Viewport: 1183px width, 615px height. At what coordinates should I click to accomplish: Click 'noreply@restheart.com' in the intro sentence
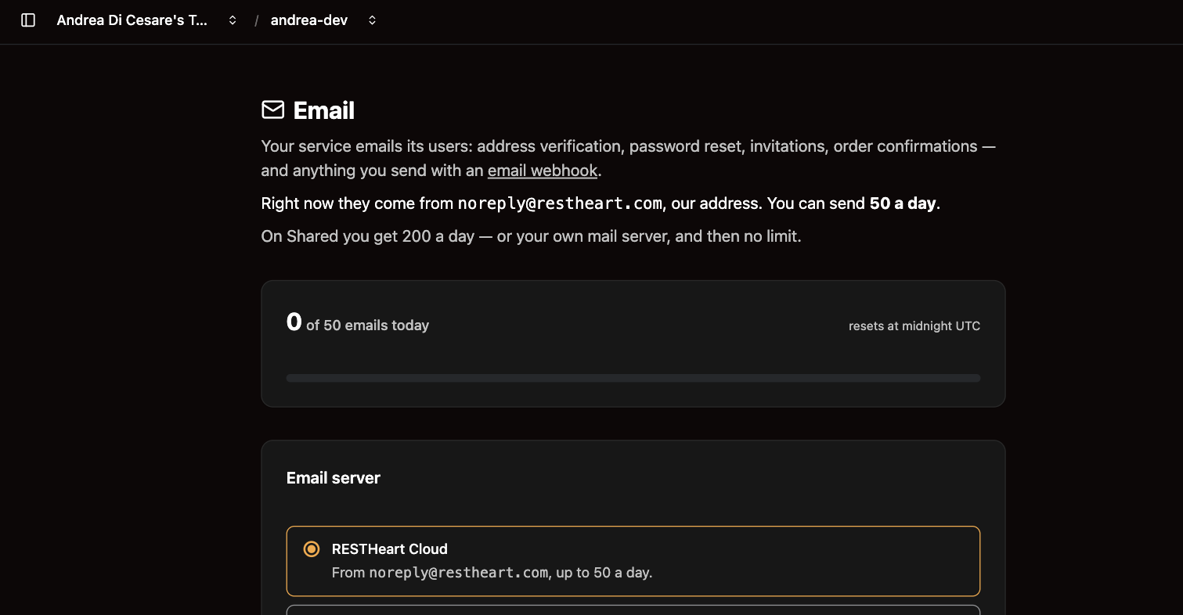point(560,203)
